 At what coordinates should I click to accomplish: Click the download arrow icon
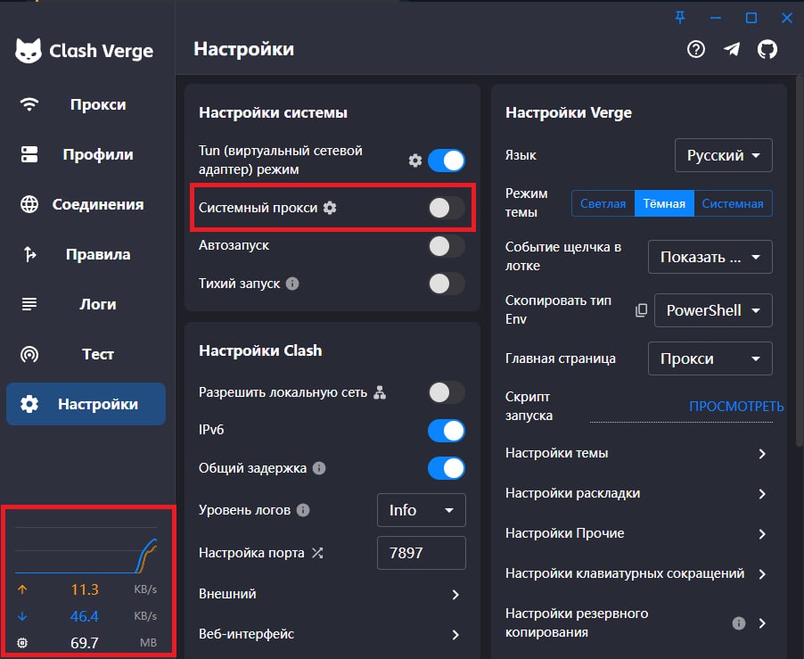[x=22, y=616]
